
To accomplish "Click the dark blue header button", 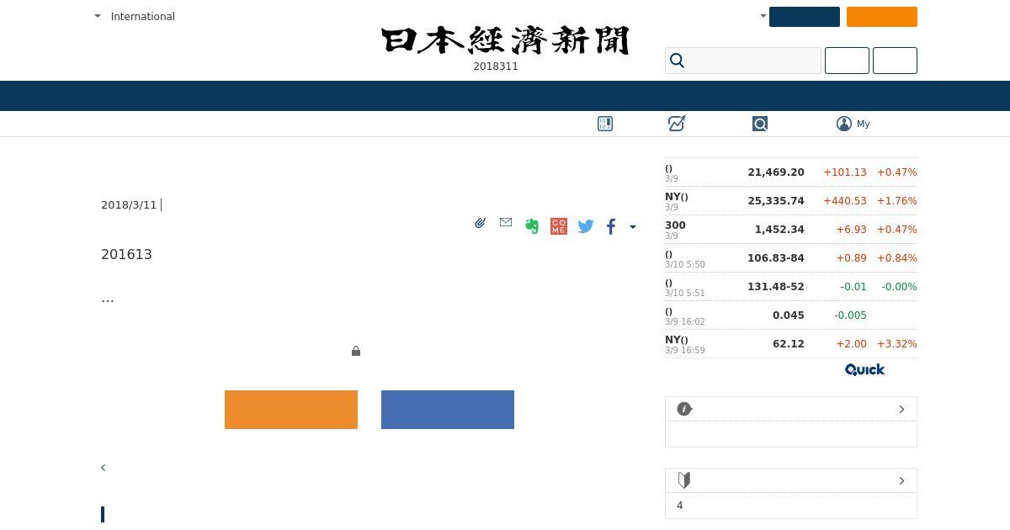I will (x=805, y=17).
